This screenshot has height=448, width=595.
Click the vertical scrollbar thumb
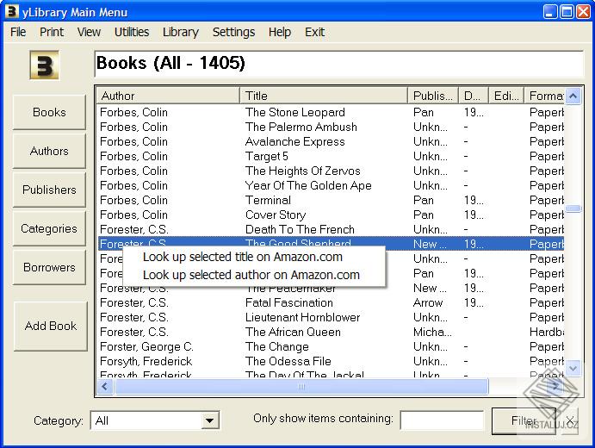coord(573,208)
